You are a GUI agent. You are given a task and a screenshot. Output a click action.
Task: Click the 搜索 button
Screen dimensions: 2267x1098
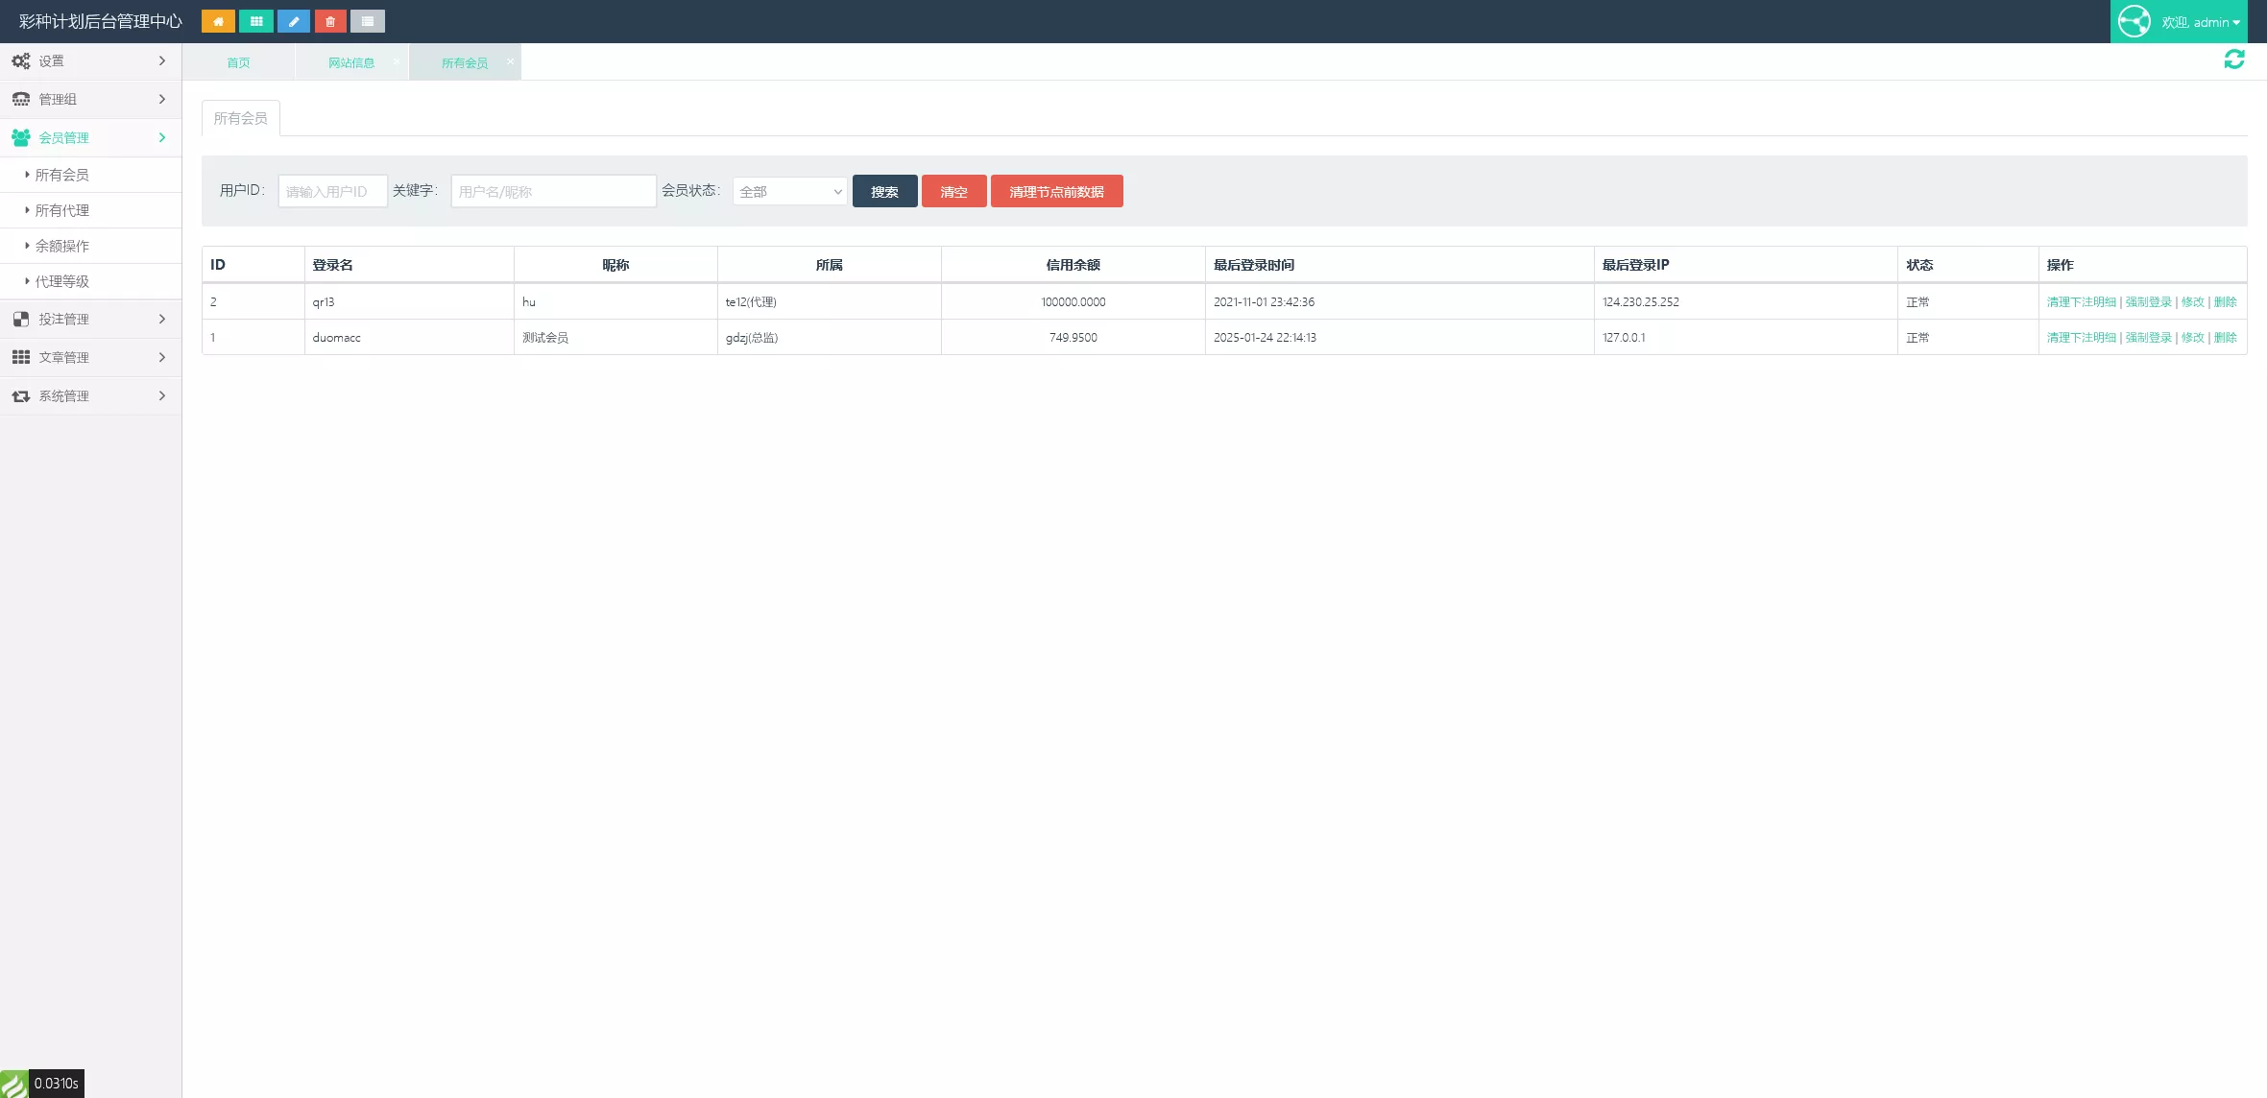click(884, 192)
